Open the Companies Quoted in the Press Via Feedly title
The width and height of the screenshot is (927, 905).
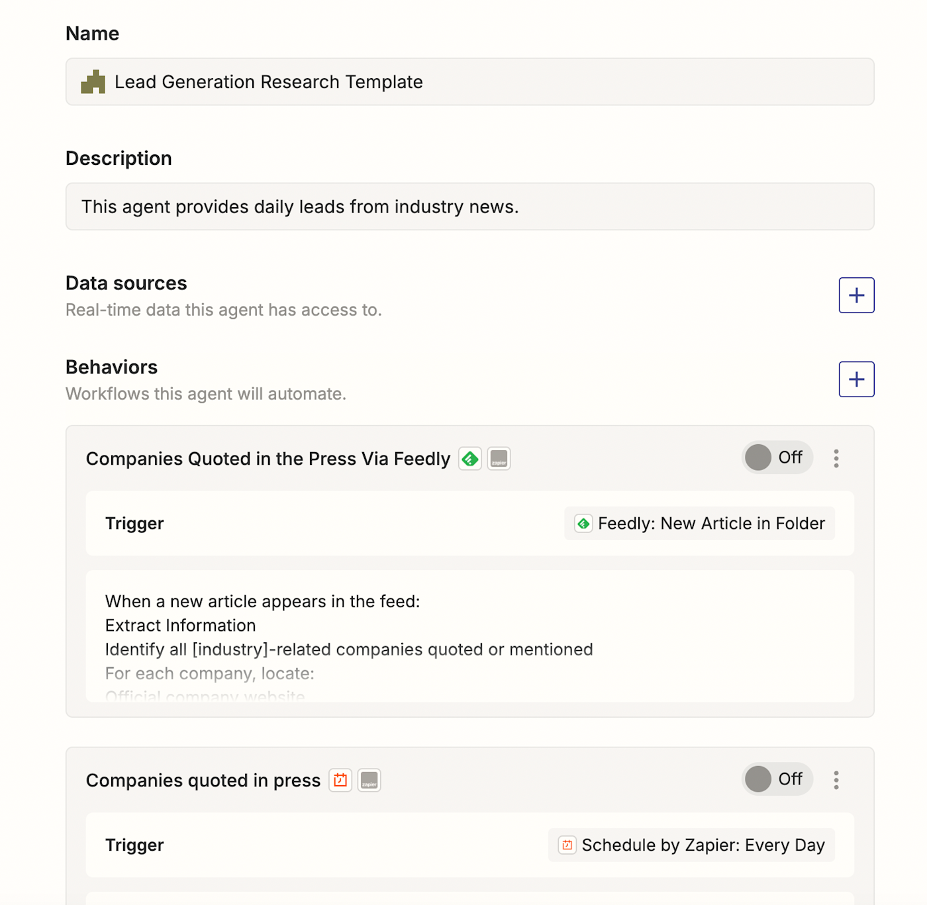[x=268, y=459]
